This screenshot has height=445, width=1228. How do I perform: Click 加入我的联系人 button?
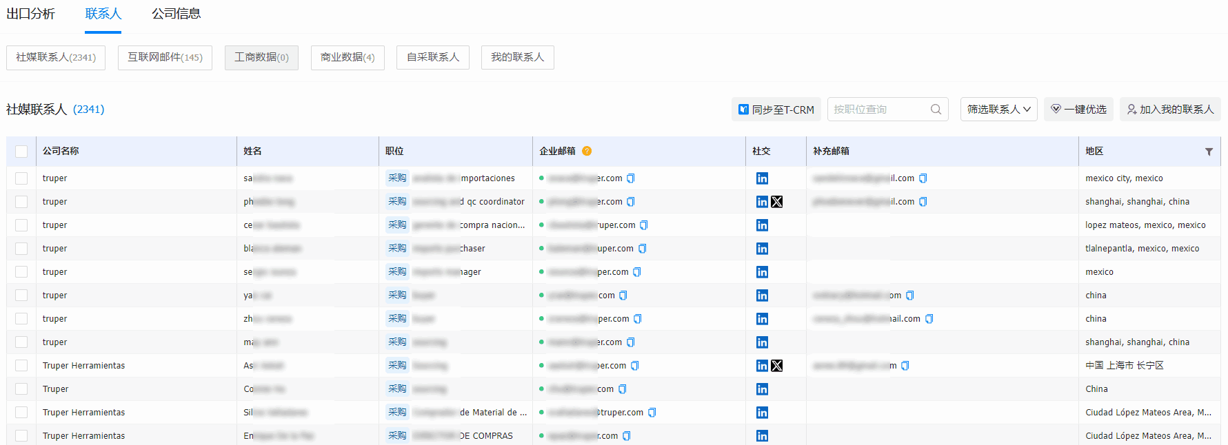click(1170, 110)
